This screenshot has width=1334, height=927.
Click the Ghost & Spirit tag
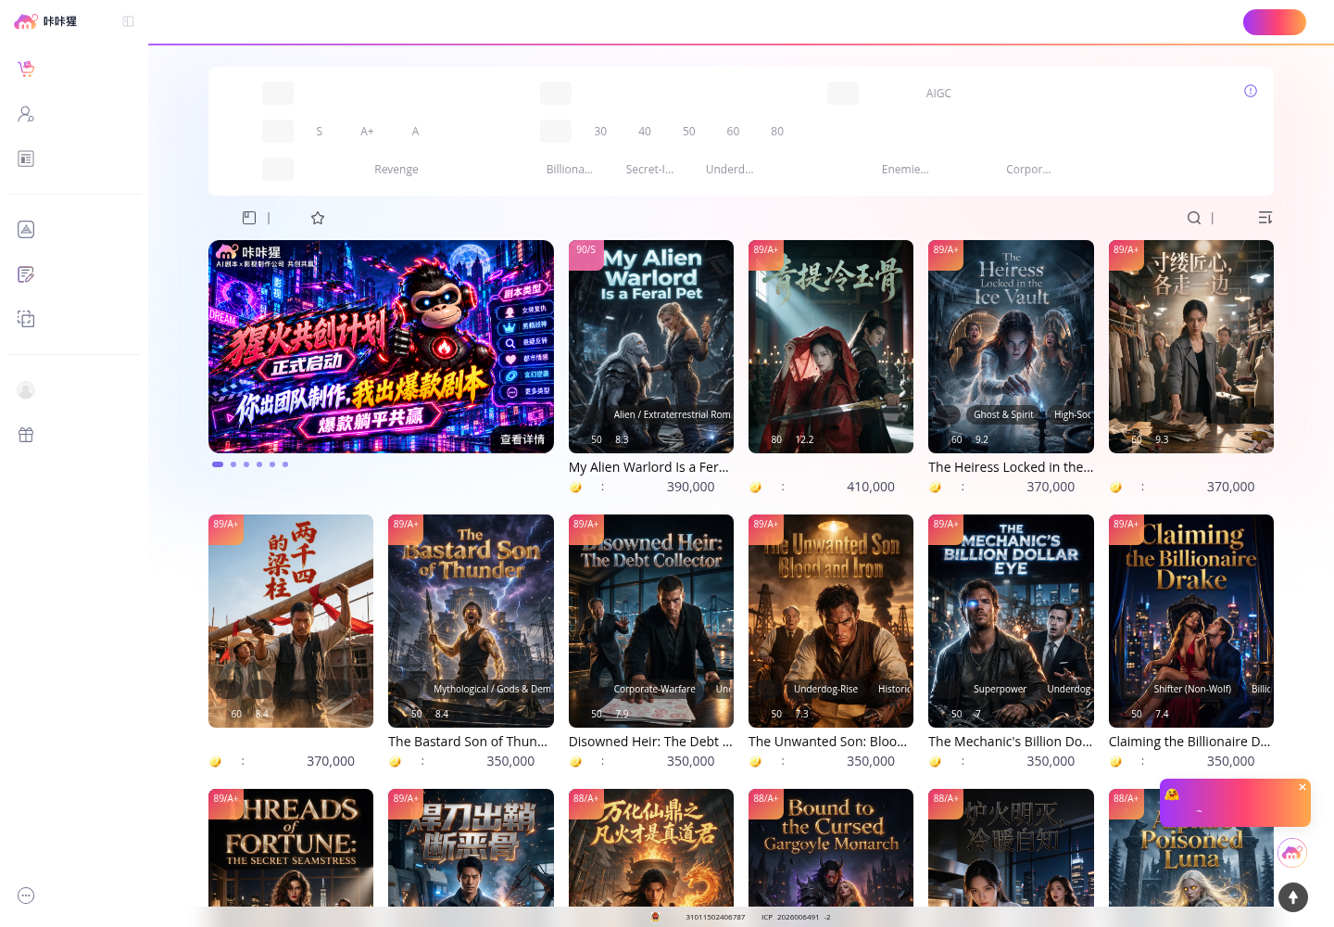point(1003,414)
